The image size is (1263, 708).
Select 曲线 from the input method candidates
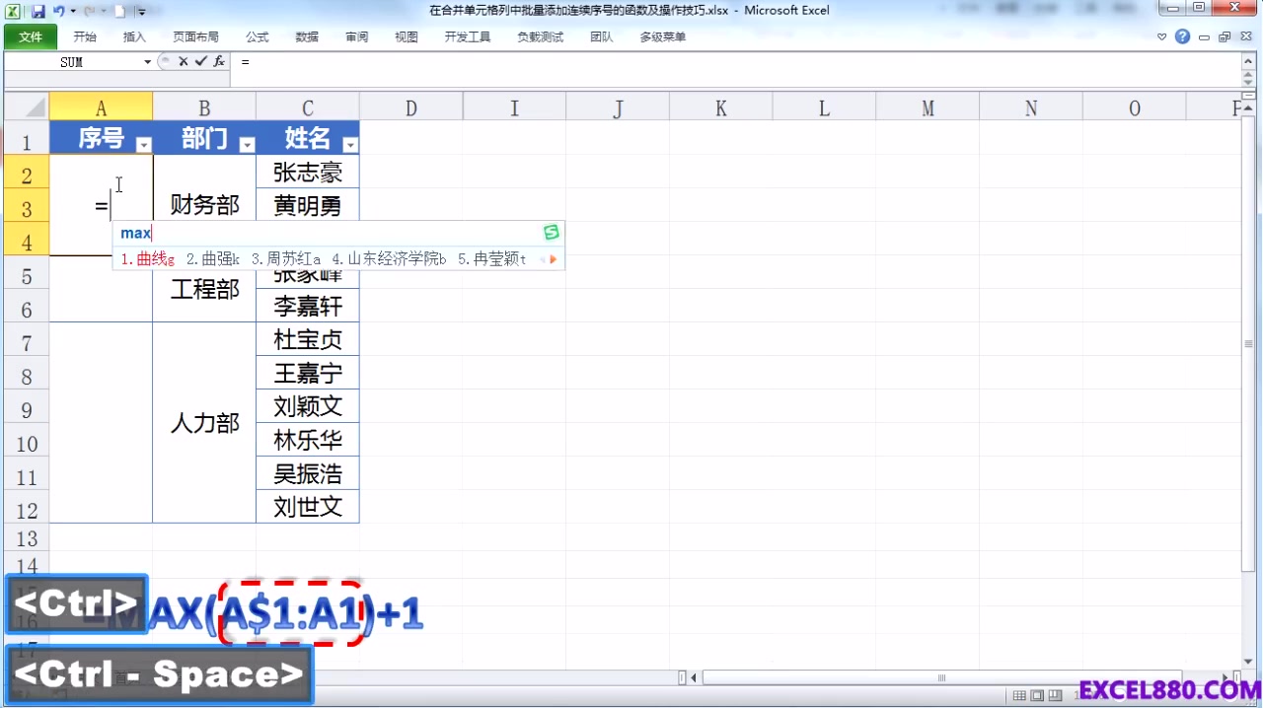[x=149, y=258]
